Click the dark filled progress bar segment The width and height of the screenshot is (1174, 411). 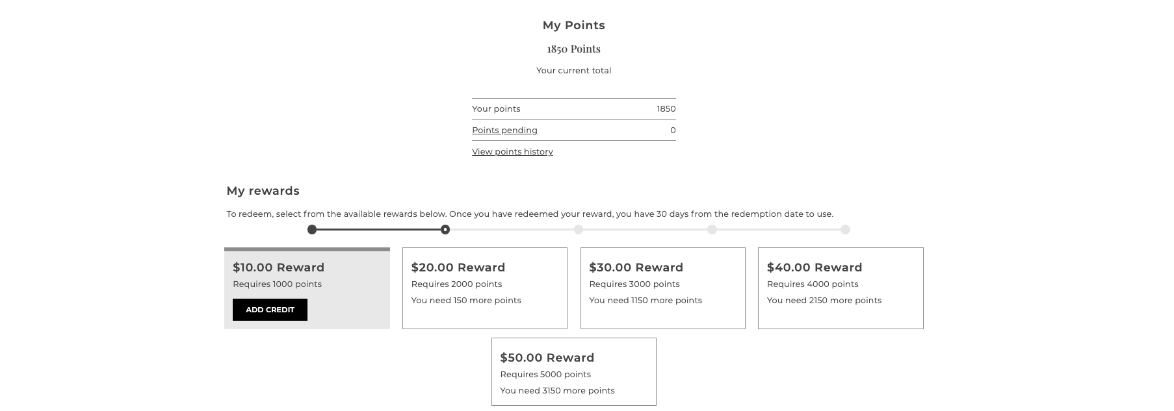[x=377, y=229]
